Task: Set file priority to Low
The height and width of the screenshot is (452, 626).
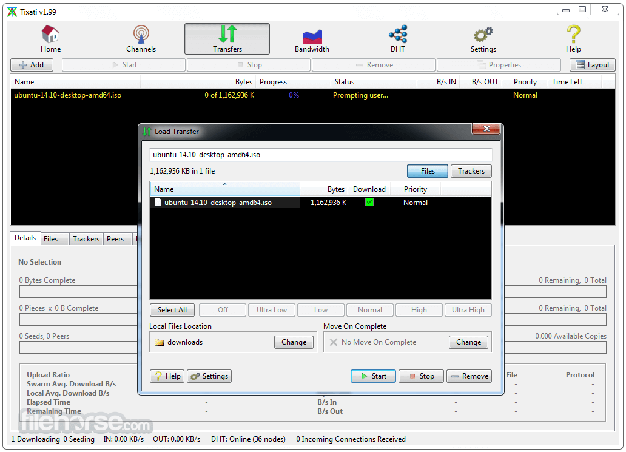Action: pos(321,310)
